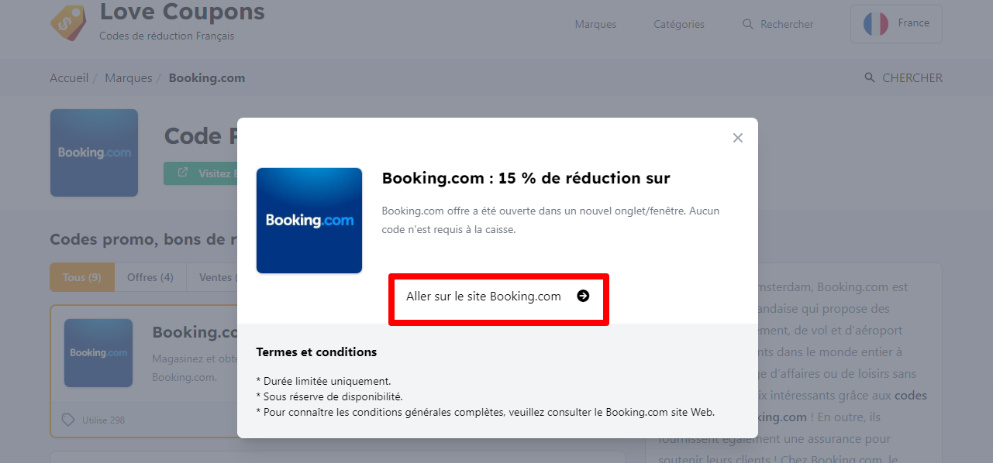Switch to the Ventes tab
The width and height of the screenshot is (993, 463).
point(217,276)
